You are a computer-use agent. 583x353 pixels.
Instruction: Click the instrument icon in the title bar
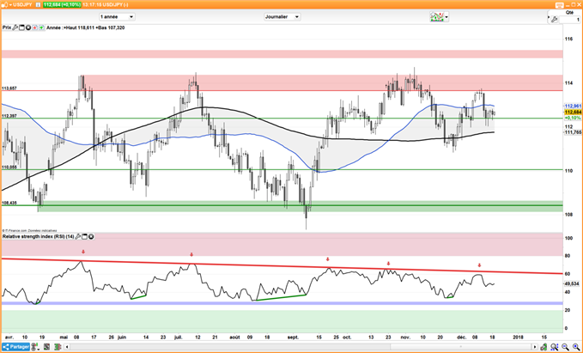(x=5, y=5)
